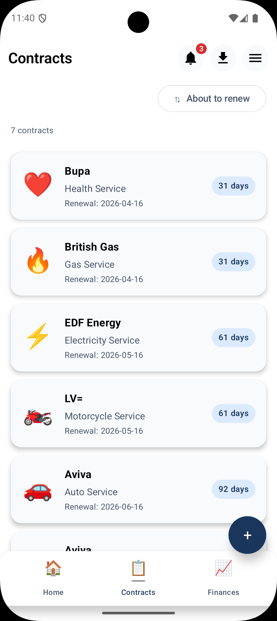Select the Contracts bottom tab
Image resolution: width=277 pixels, height=621 pixels.
(x=138, y=578)
